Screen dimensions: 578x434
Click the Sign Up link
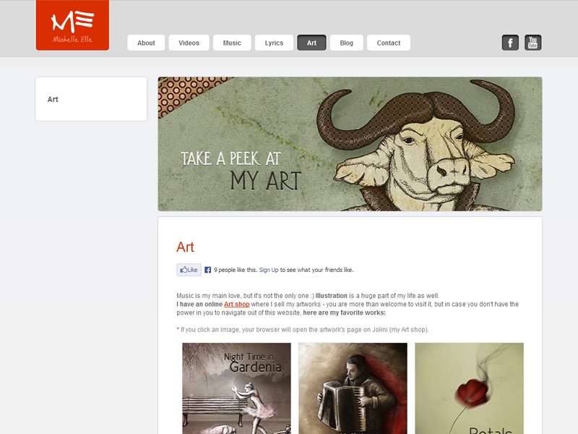click(x=269, y=270)
